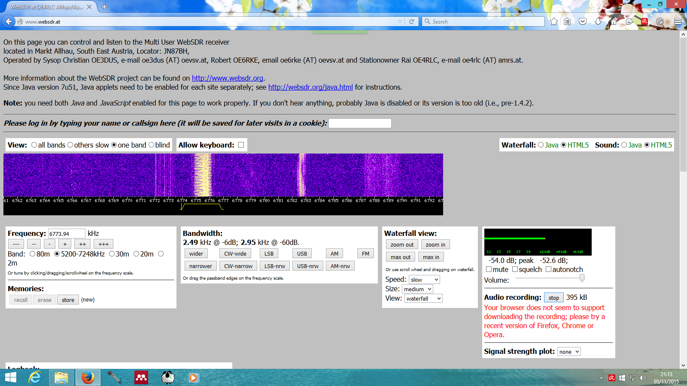The image size is (687, 386).
Task: Open the Firefox hamburger menu
Action: [678, 21]
